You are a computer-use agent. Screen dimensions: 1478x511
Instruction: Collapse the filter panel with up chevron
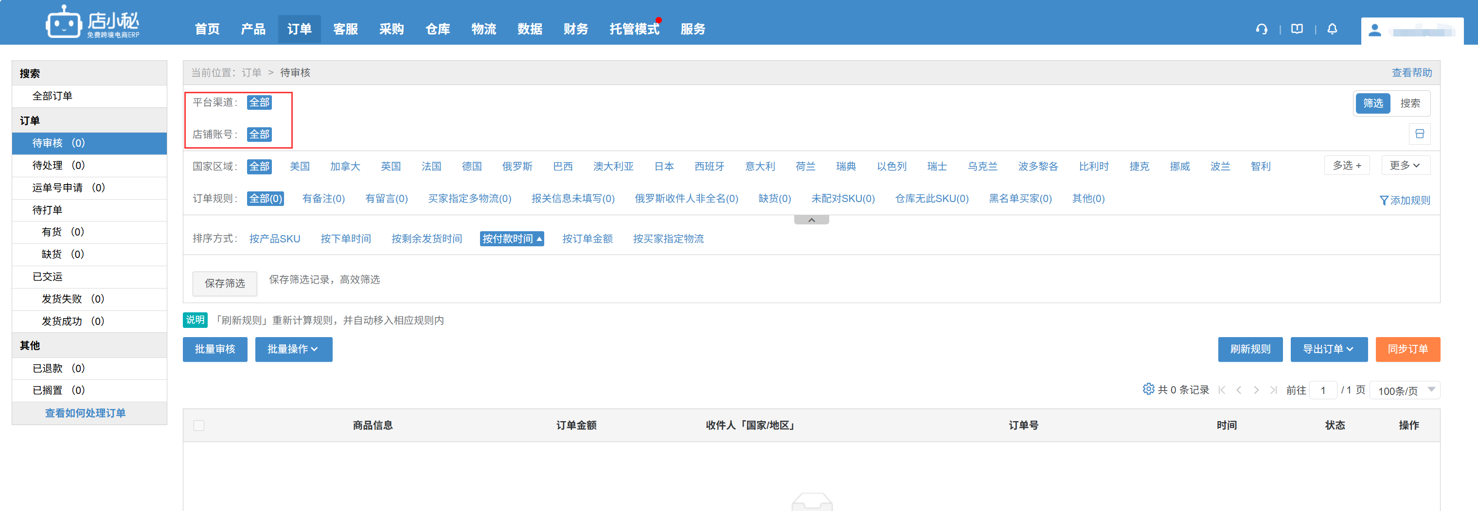(x=811, y=220)
